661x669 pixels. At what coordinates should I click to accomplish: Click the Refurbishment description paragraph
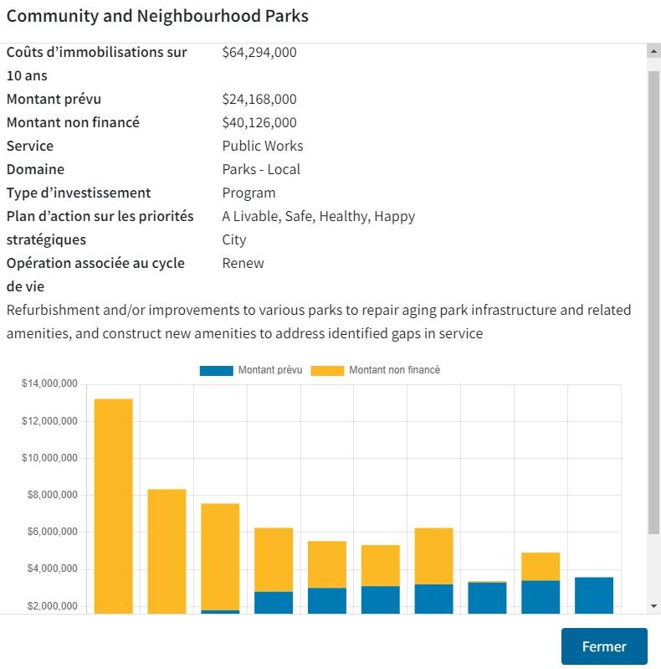[318, 322]
